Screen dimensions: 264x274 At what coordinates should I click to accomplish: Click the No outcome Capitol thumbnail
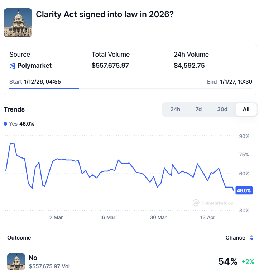16,261
